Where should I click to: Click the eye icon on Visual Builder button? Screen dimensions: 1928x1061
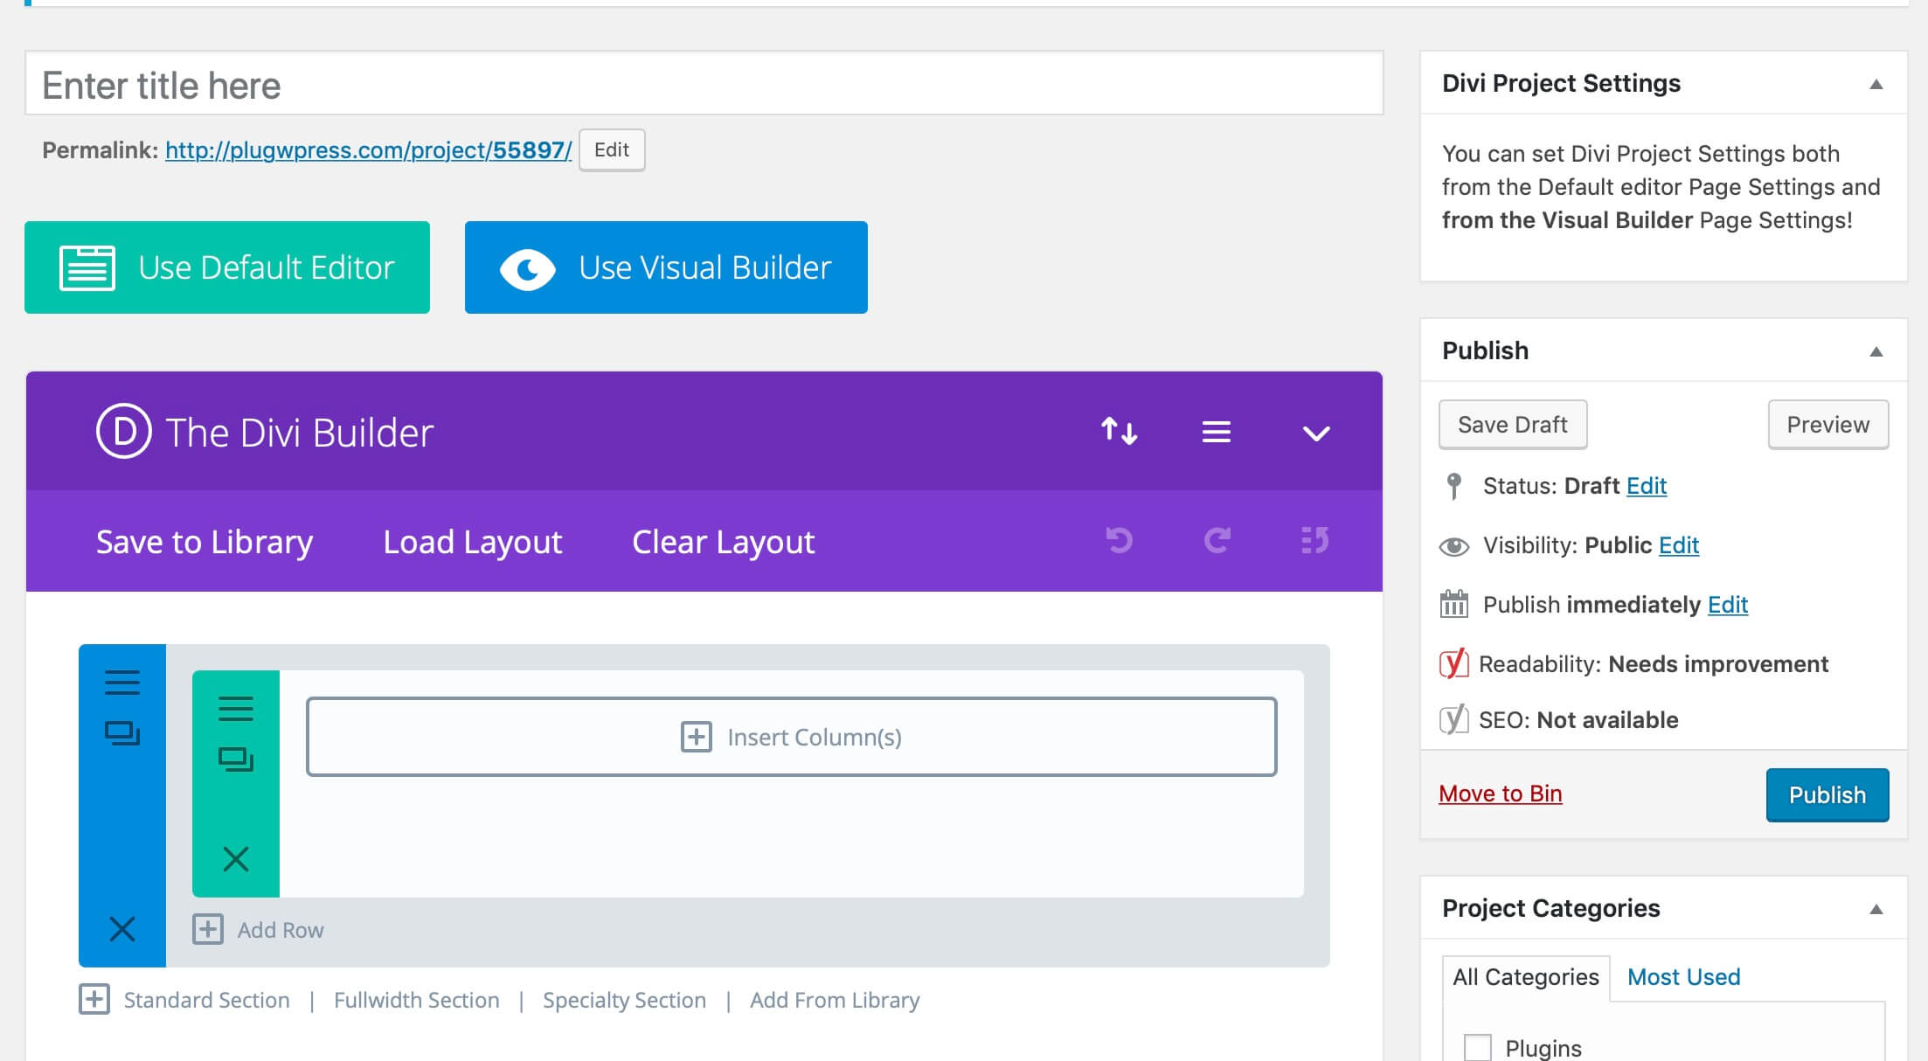click(x=528, y=269)
